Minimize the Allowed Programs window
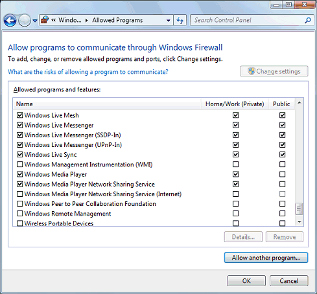317x294 pixels. click(276, 5)
